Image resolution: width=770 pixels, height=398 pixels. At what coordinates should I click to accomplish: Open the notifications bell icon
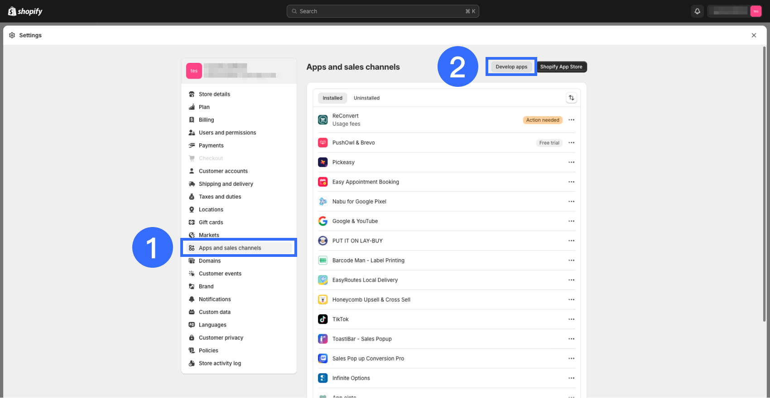point(698,11)
